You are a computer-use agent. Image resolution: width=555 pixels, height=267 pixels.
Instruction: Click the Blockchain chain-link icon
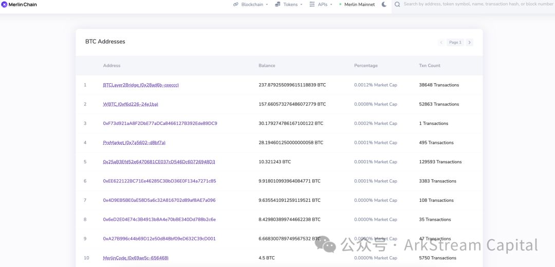pos(236,5)
